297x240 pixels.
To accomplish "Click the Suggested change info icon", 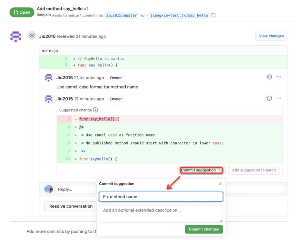I will tap(95, 110).
